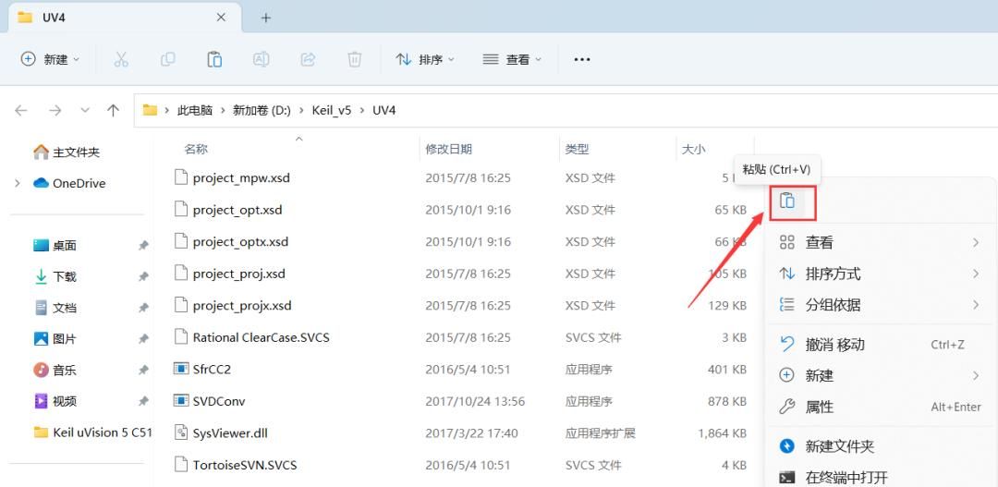This screenshot has height=487, width=998.
Task: Select file project_projx.xsd
Action: point(242,305)
